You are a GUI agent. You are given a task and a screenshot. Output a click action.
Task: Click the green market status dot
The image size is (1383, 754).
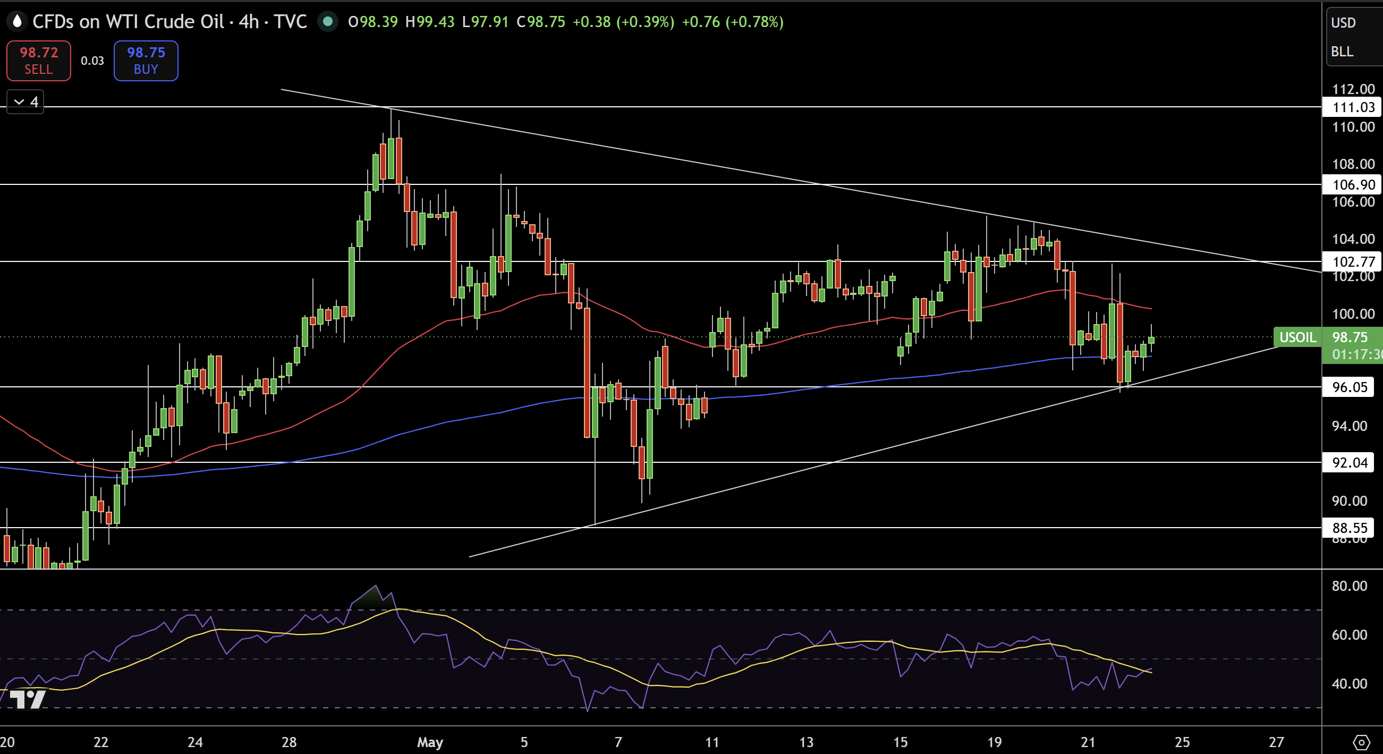click(x=327, y=21)
